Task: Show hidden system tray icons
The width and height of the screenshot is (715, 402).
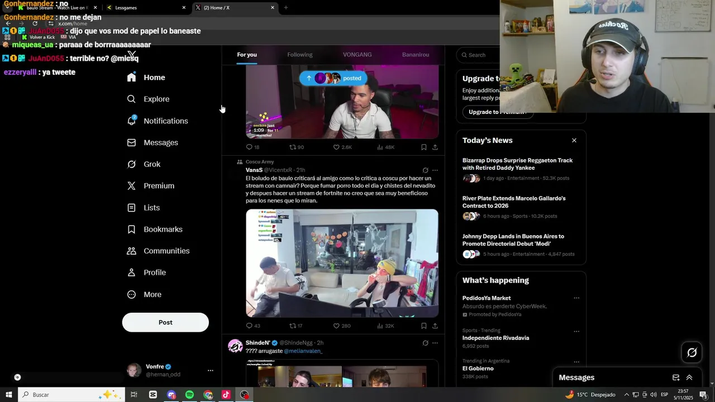Action: point(626,395)
